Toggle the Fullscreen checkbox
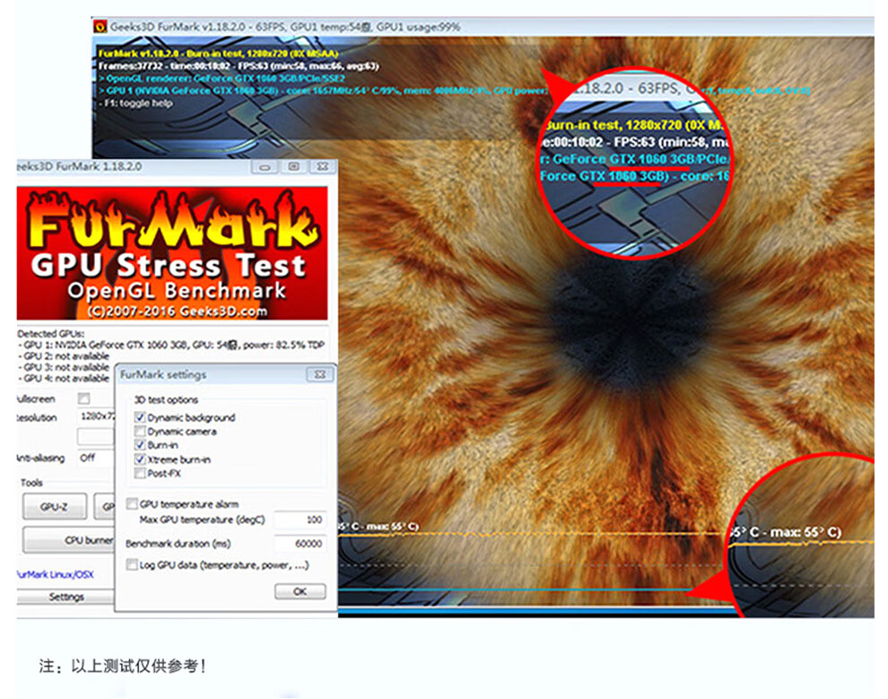 (83, 398)
